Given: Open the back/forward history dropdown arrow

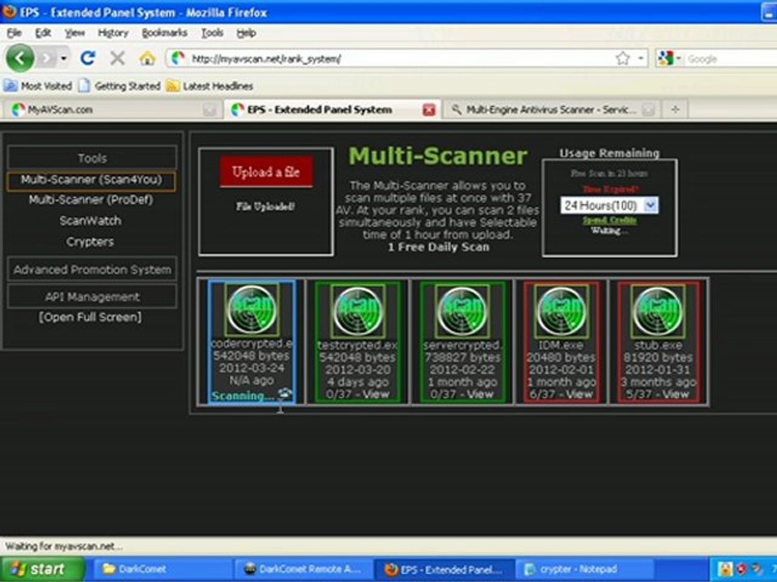Looking at the screenshot, I should tap(63, 58).
